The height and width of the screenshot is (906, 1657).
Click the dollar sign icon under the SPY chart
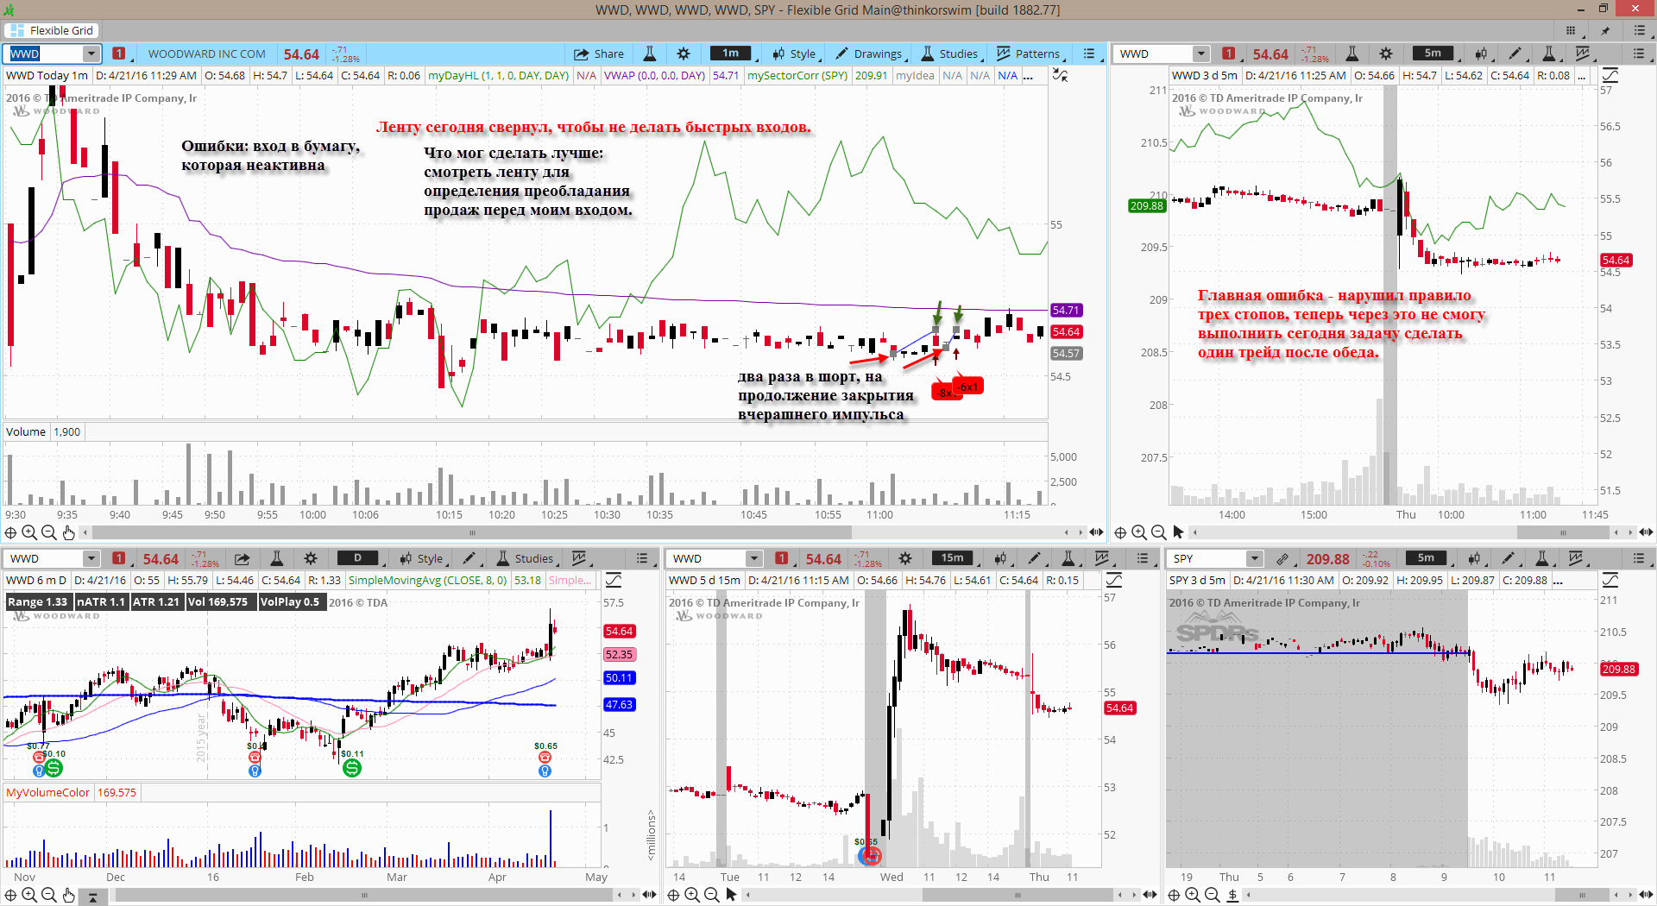[1232, 895]
